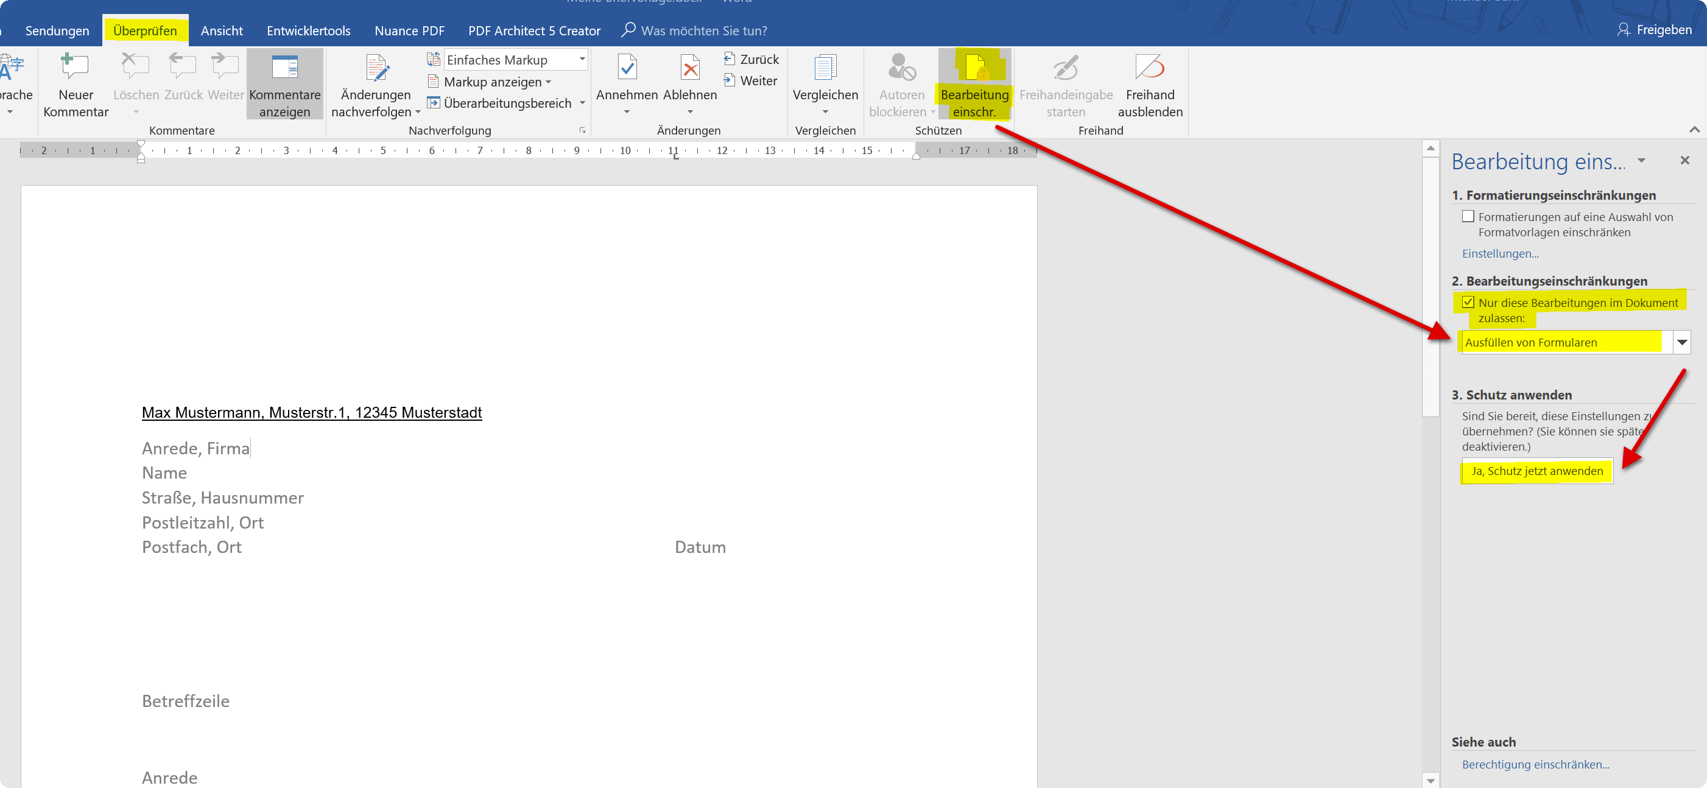The image size is (1707, 788).
Task: Enable Formatierungen einschränken checkbox
Action: click(1468, 216)
